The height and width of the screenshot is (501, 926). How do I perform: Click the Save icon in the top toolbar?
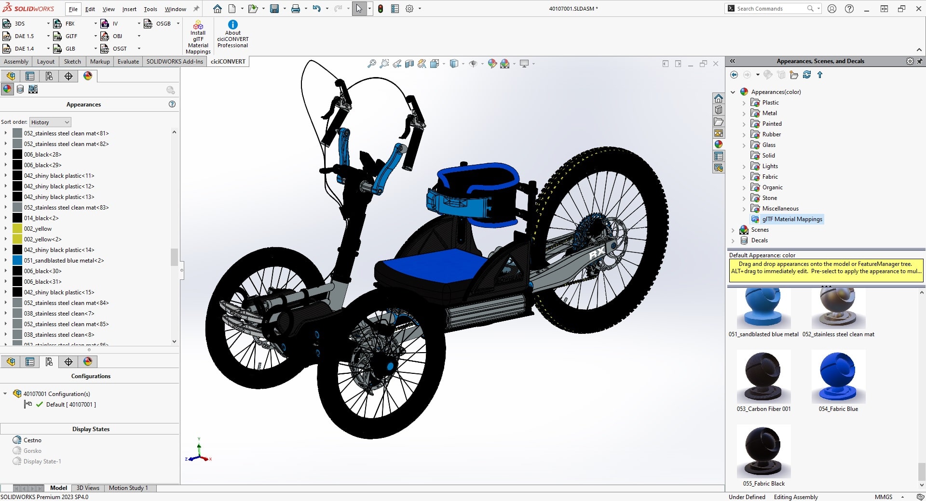click(x=274, y=9)
